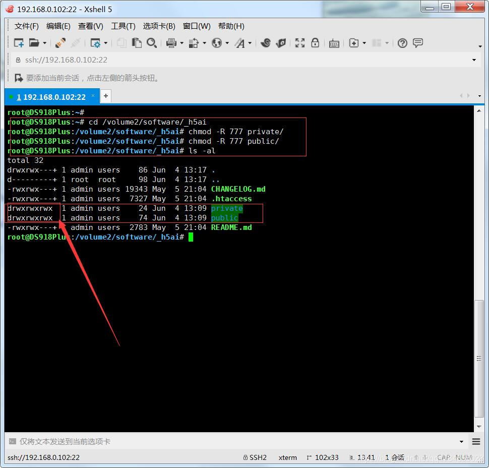Viewport: 489px width, 468px height.
Task: Select the 192.168.0.102:22 session tab
Action: (x=50, y=97)
